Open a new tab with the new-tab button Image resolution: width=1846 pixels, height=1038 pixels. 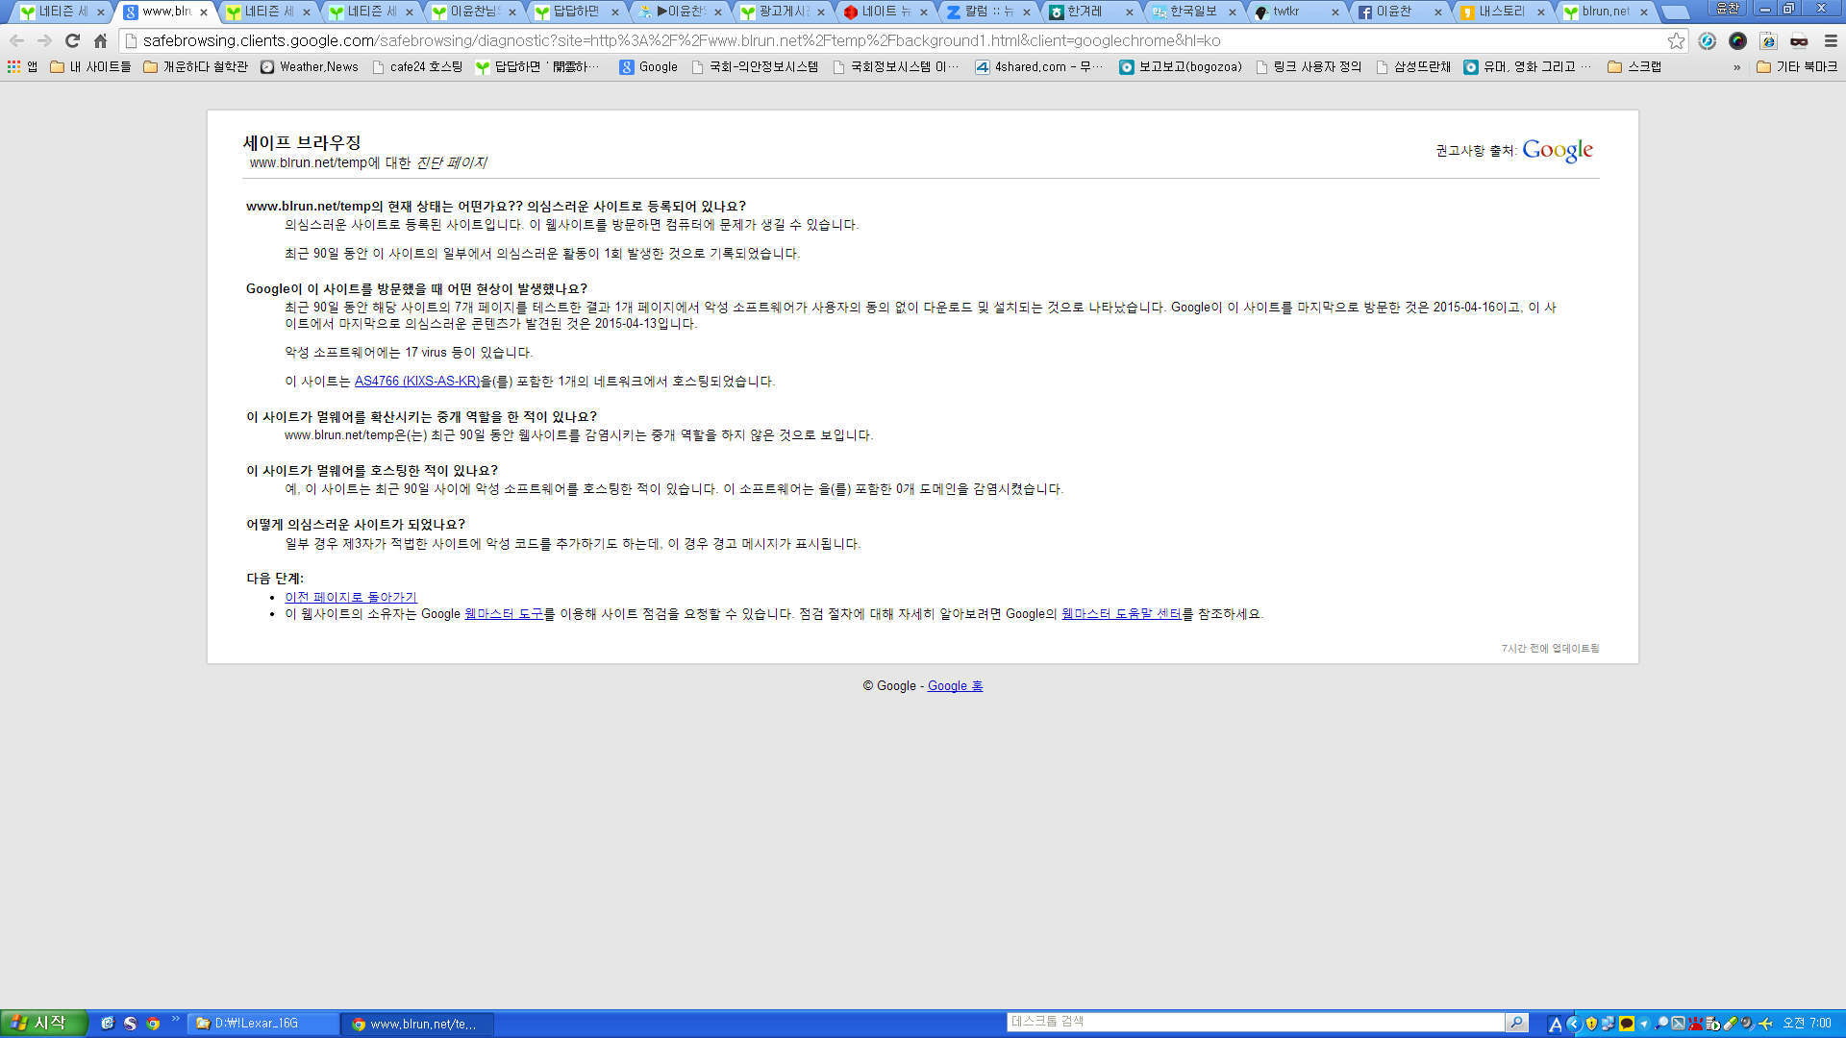[x=1676, y=12]
